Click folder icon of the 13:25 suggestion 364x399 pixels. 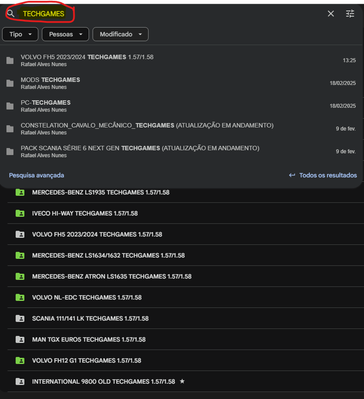point(10,60)
